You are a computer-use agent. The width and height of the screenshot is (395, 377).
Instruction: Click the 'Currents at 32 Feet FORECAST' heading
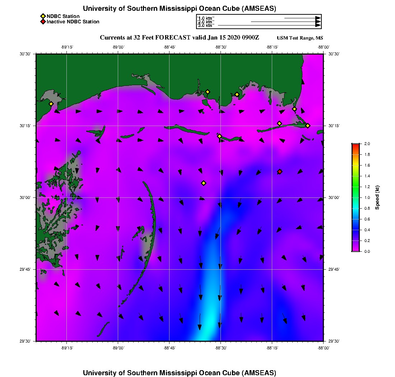145,38
